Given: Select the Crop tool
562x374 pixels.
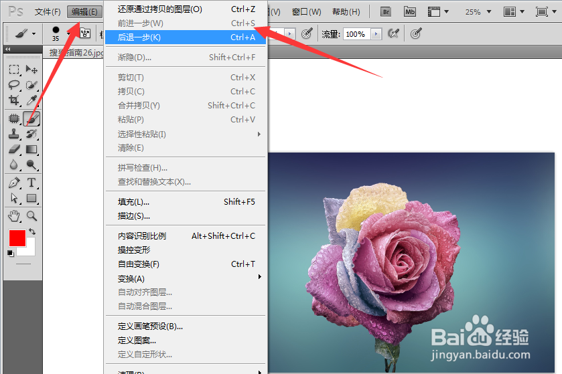Looking at the screenshot, I should [14, 100].
